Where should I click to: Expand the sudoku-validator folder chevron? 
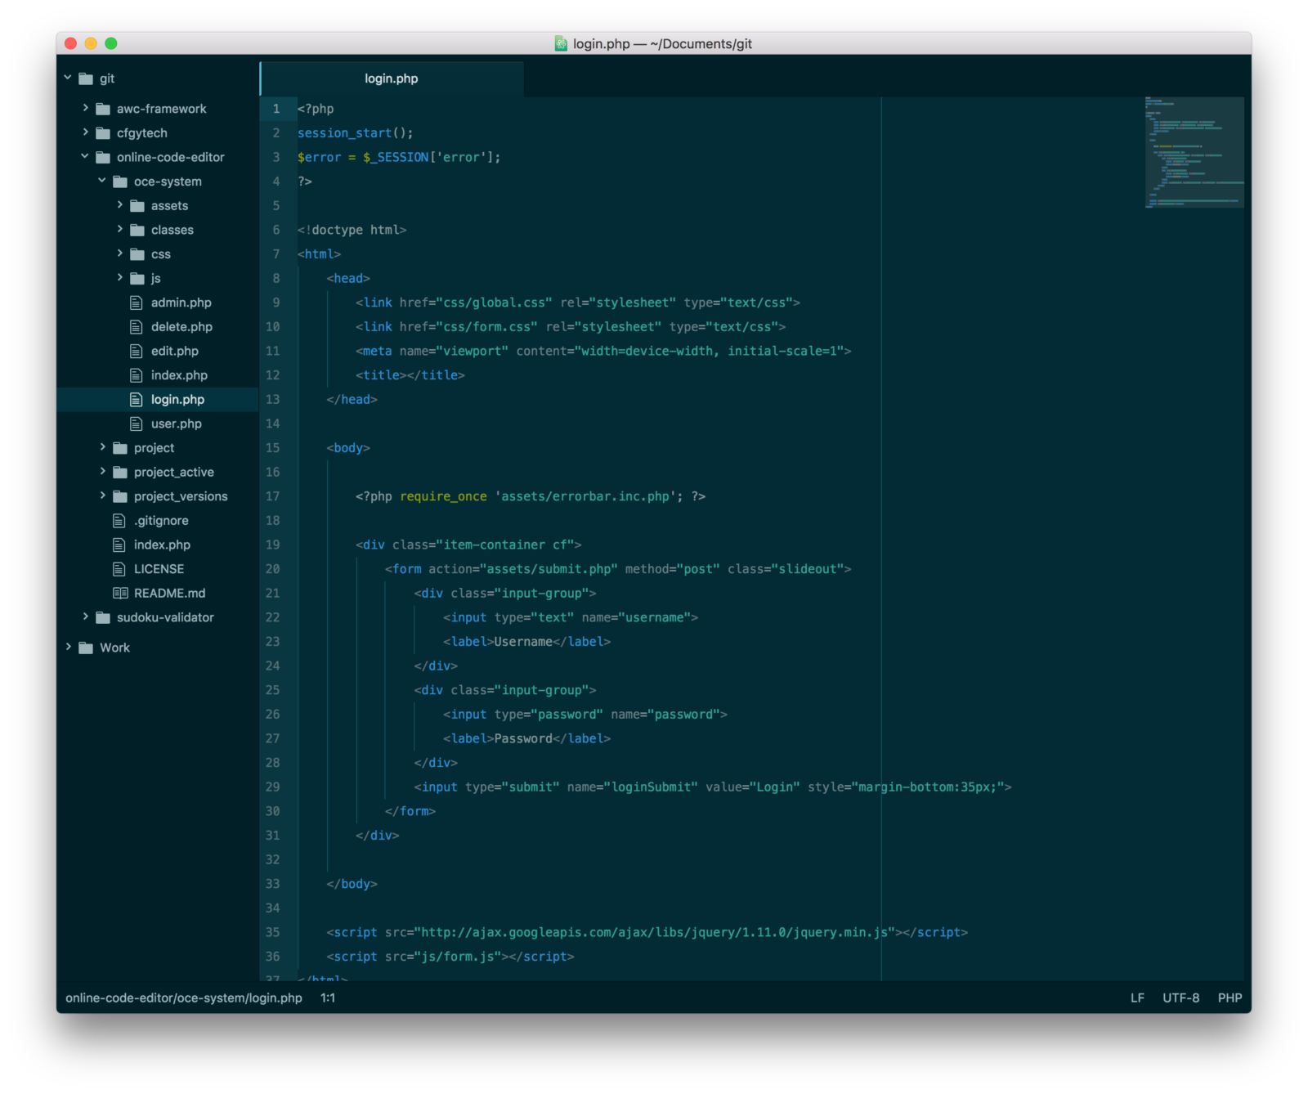[85, 616]
